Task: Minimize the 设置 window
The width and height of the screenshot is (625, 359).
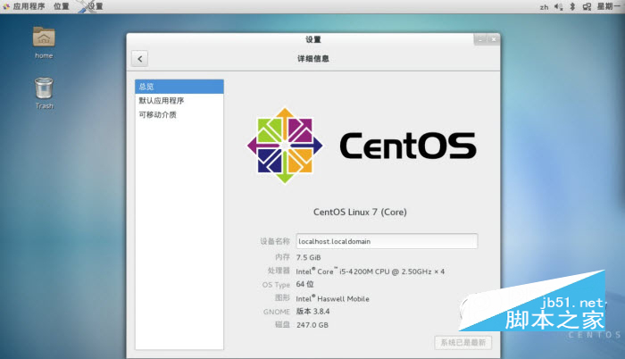Action: (x=480, y=39)
